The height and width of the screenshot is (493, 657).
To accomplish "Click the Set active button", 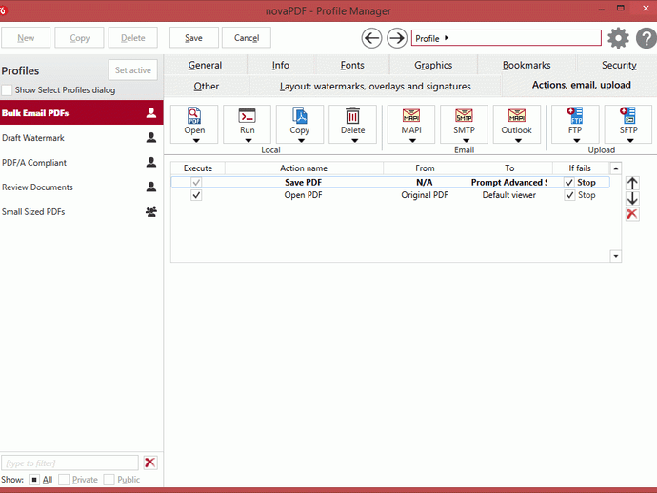I will 132,69.
